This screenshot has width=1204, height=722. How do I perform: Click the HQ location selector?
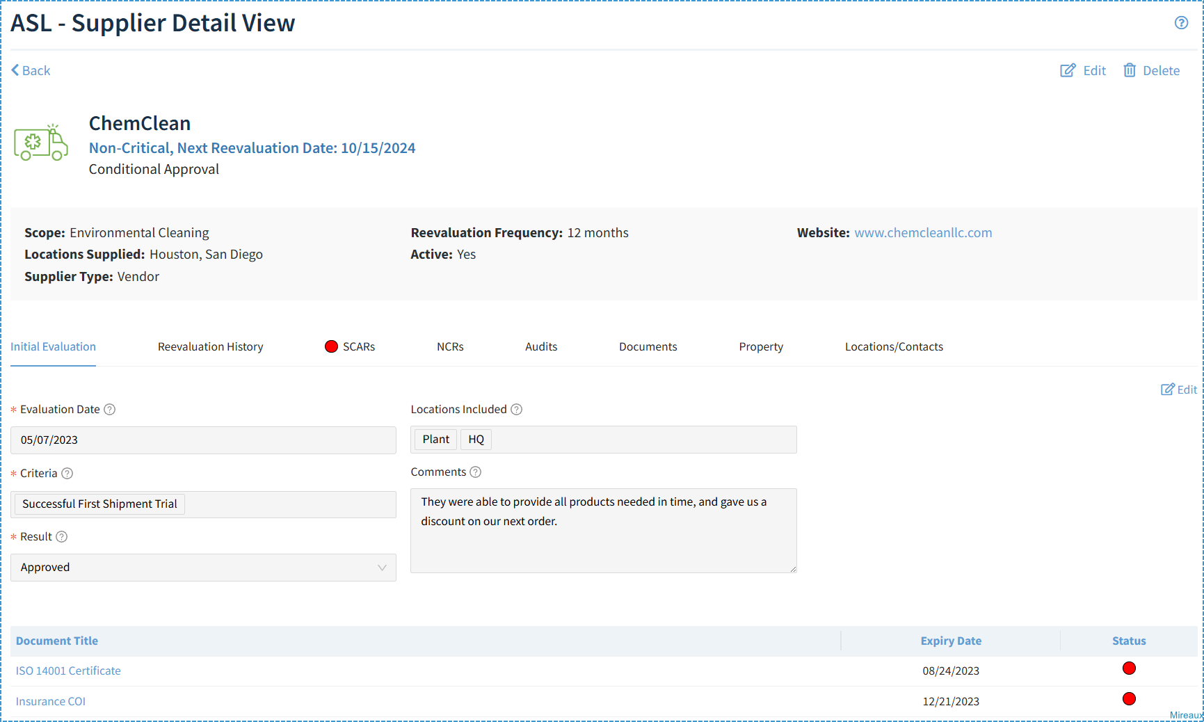(476, 439)
